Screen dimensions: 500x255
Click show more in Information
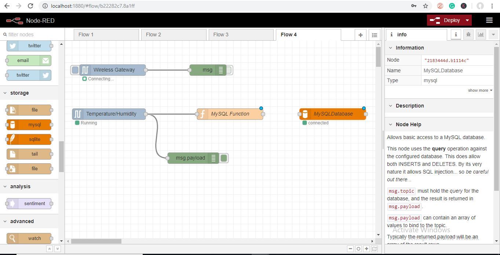tap(480, 90)
